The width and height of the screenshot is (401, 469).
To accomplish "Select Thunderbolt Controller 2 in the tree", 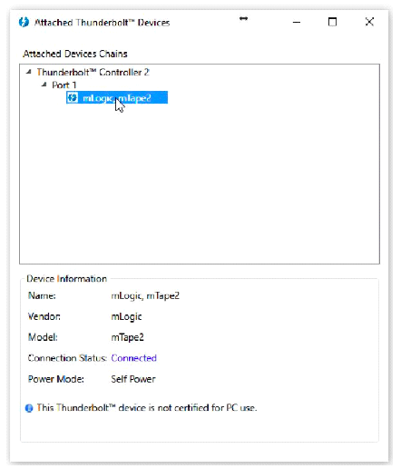I will (93, 72).
